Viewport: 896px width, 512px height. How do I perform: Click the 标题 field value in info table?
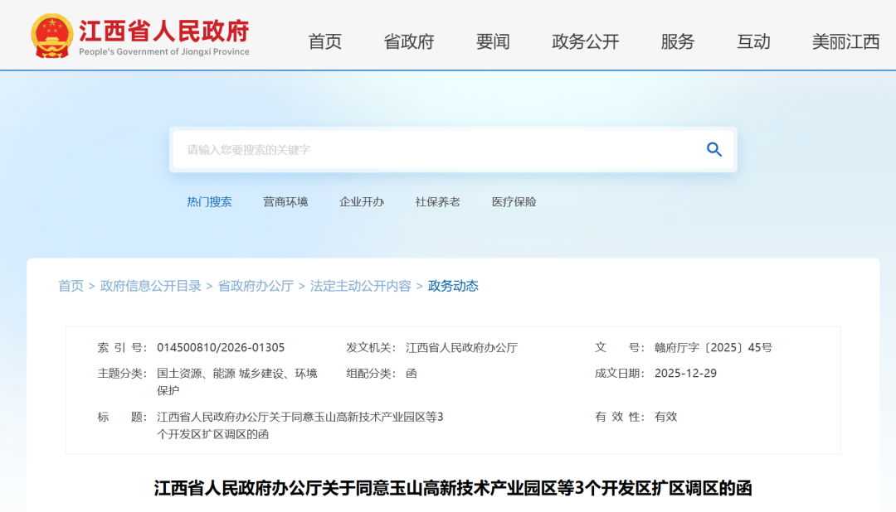(x=300, y=425)
